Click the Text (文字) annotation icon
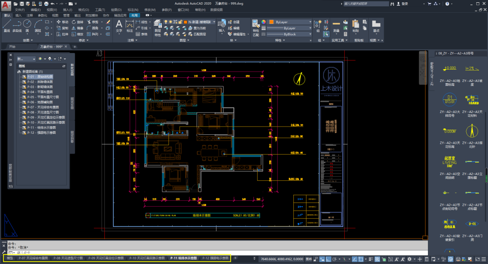488x264 pixels. point(119,26)
